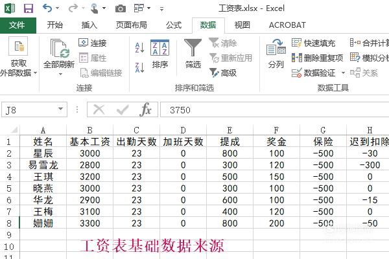Click the What-If Analysis button
This screenshot has width=389, height=259.
369,58
